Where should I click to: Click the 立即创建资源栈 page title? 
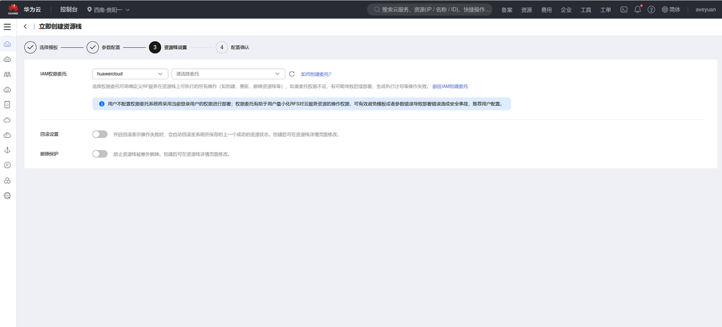[x=60, y=27]
